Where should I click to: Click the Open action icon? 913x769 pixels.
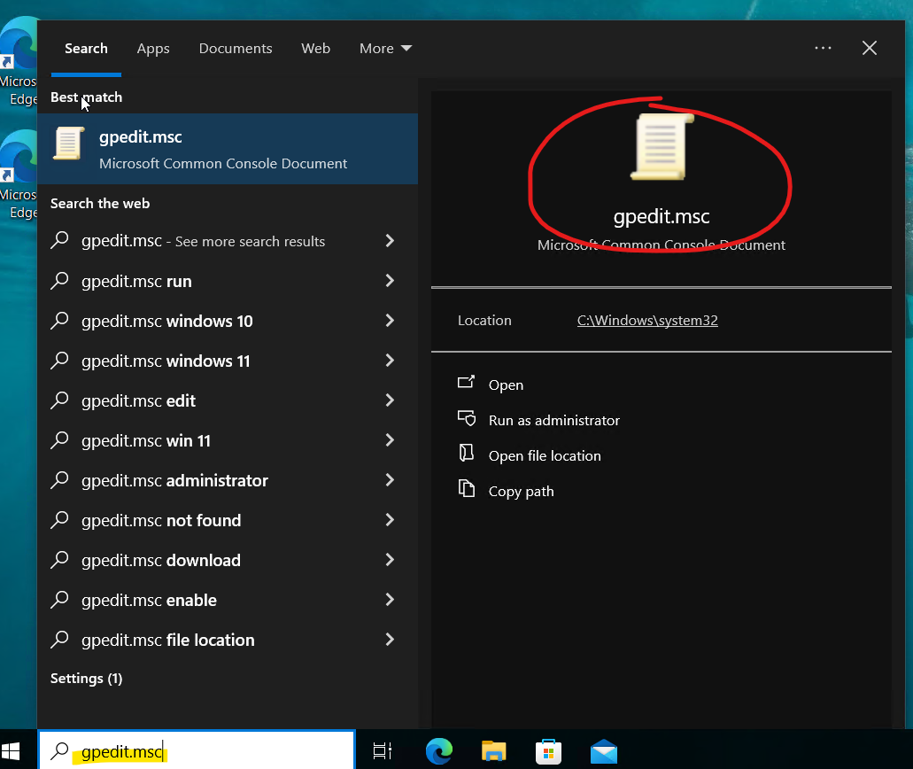467,382
